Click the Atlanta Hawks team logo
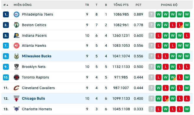Viewport: 194px width, 115px height. [17, 46]
